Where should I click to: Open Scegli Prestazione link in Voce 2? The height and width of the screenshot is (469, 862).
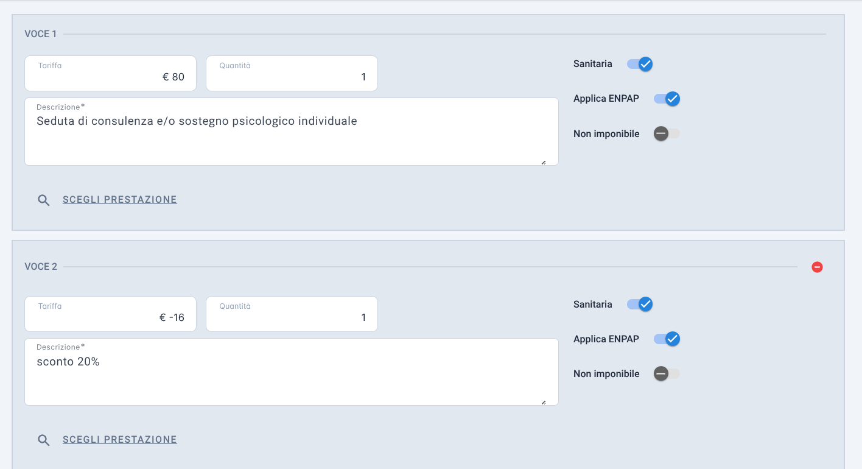pos(120,439)
